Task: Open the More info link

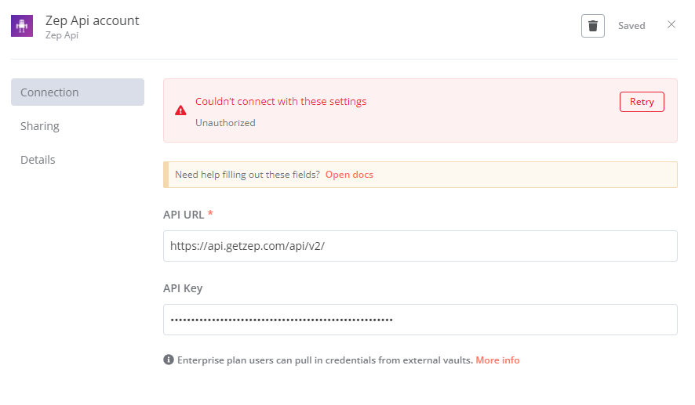Action: coord(497,360)
